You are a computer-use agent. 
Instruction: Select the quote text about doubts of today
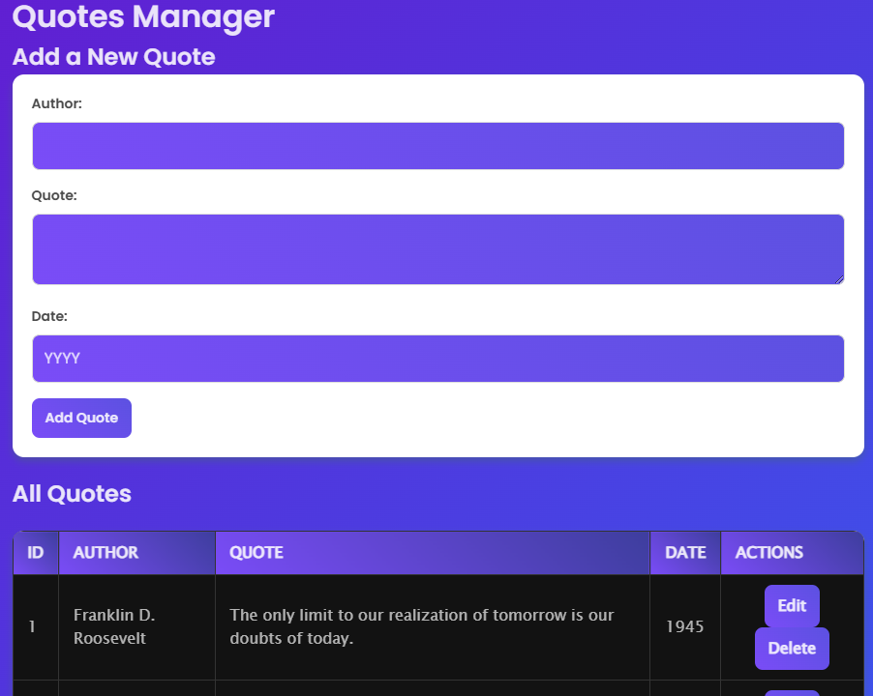(x=421, y=626)
